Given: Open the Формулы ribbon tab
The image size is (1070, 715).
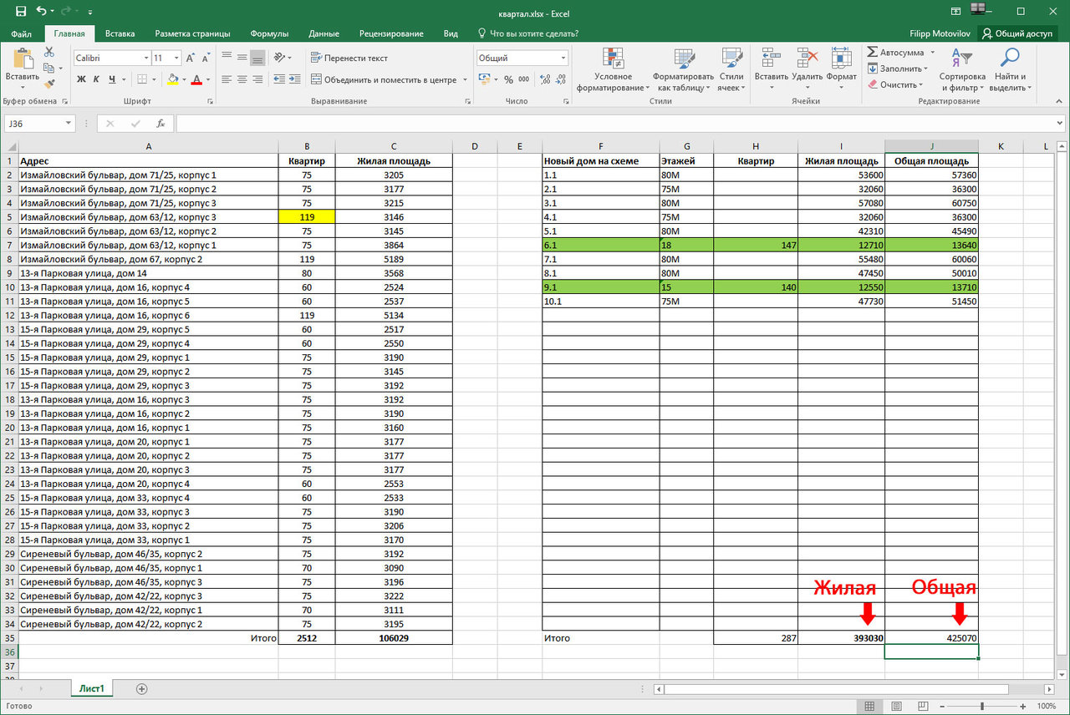Looking at the screenshot, I should point(269,33).
